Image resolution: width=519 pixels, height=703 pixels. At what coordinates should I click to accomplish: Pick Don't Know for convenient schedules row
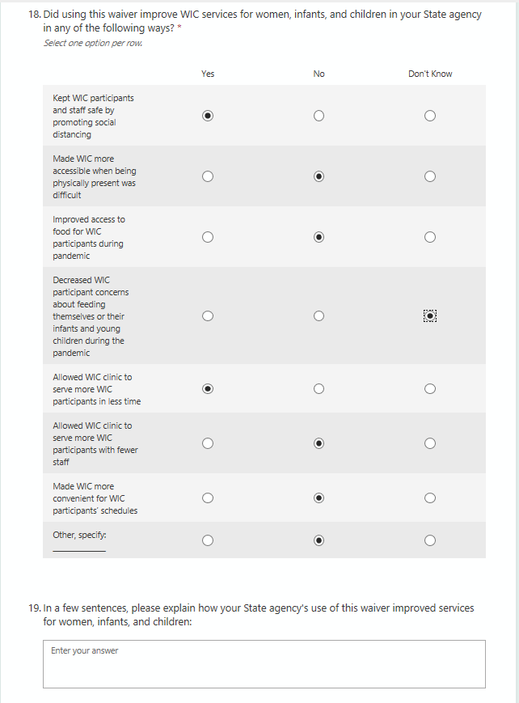[430, 498]
